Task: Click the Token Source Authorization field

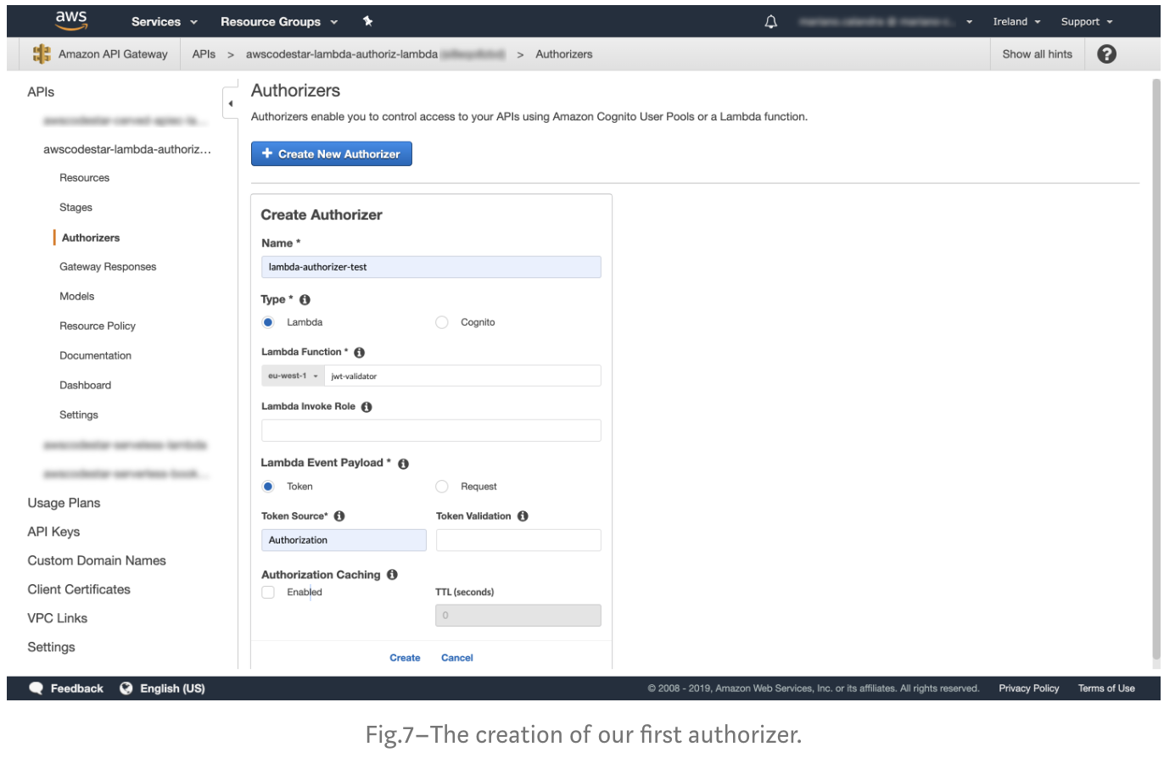Action: (x=344, y=540)
